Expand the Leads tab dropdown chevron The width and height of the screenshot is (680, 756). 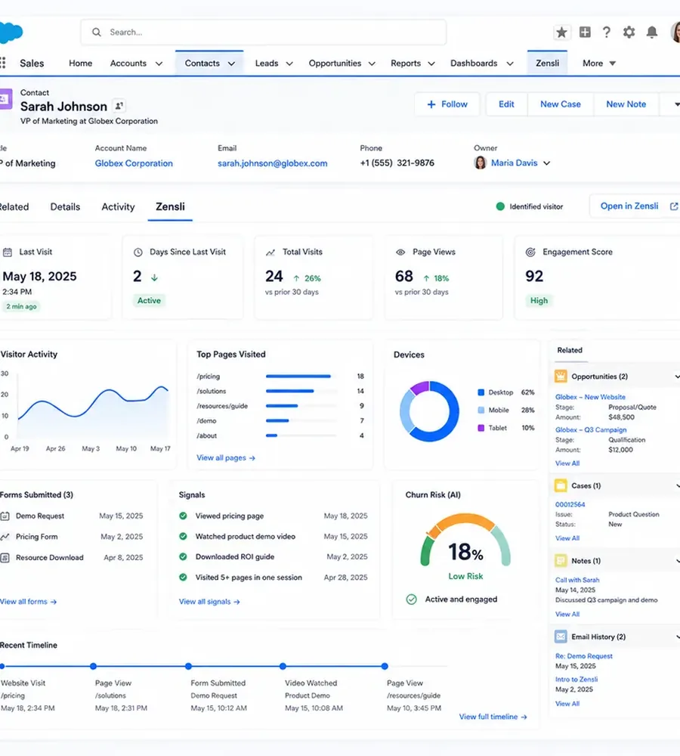point(289,64)
